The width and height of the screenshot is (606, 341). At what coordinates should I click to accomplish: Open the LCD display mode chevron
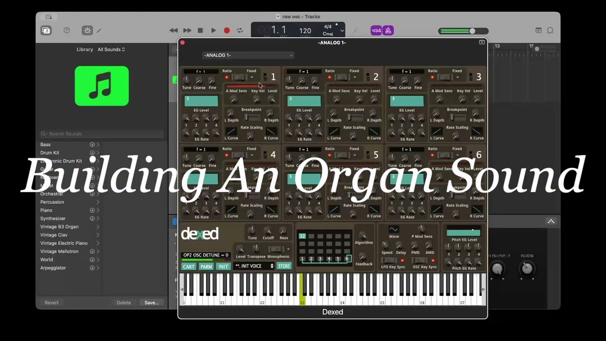point(342,31)
